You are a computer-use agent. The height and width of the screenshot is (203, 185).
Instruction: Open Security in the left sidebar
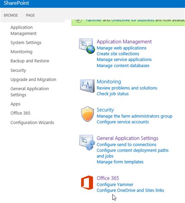coord(18,70)
